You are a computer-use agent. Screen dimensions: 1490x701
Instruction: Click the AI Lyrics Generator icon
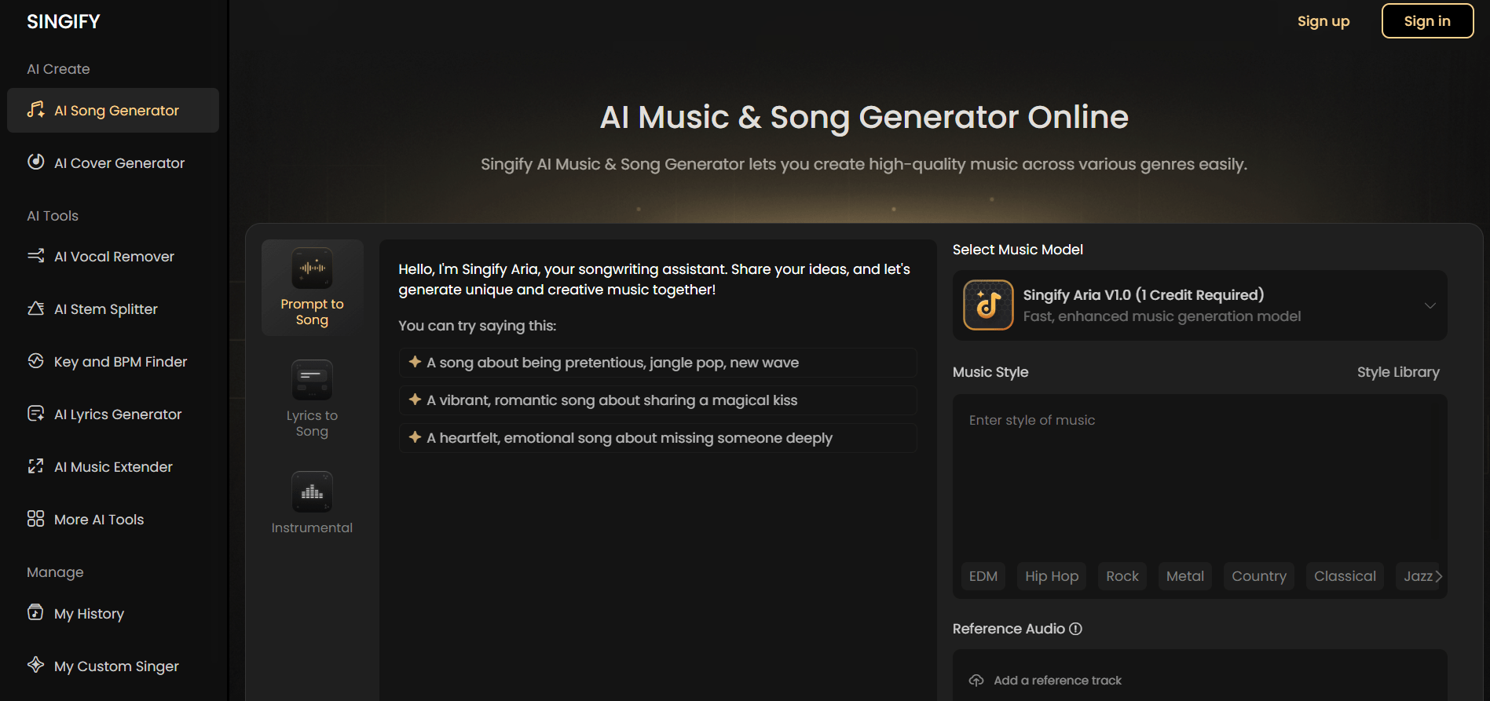[35, 414]
